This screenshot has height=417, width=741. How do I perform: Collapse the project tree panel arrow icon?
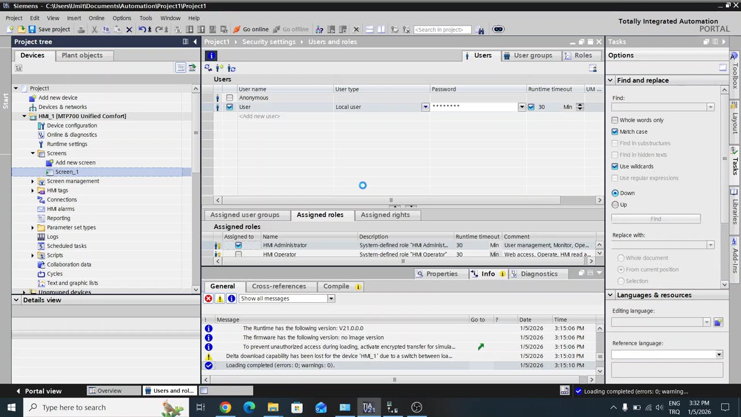(195, 42)
